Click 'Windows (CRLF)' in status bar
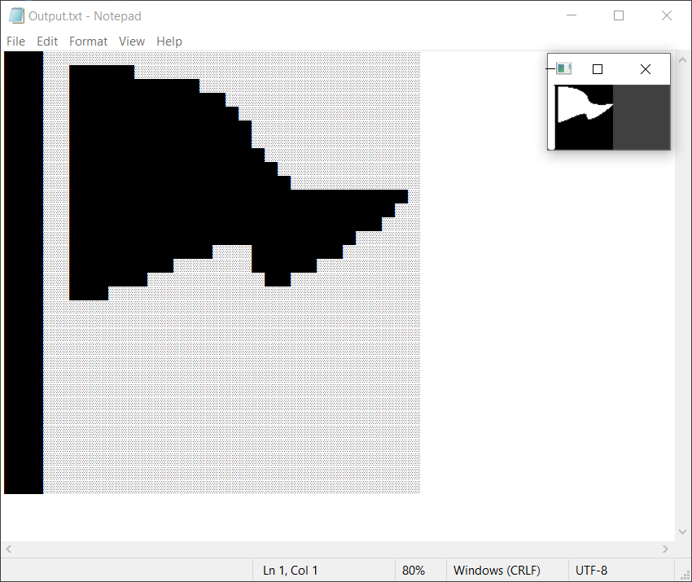Viewport: 692px width, 582px height. (497, 571)
